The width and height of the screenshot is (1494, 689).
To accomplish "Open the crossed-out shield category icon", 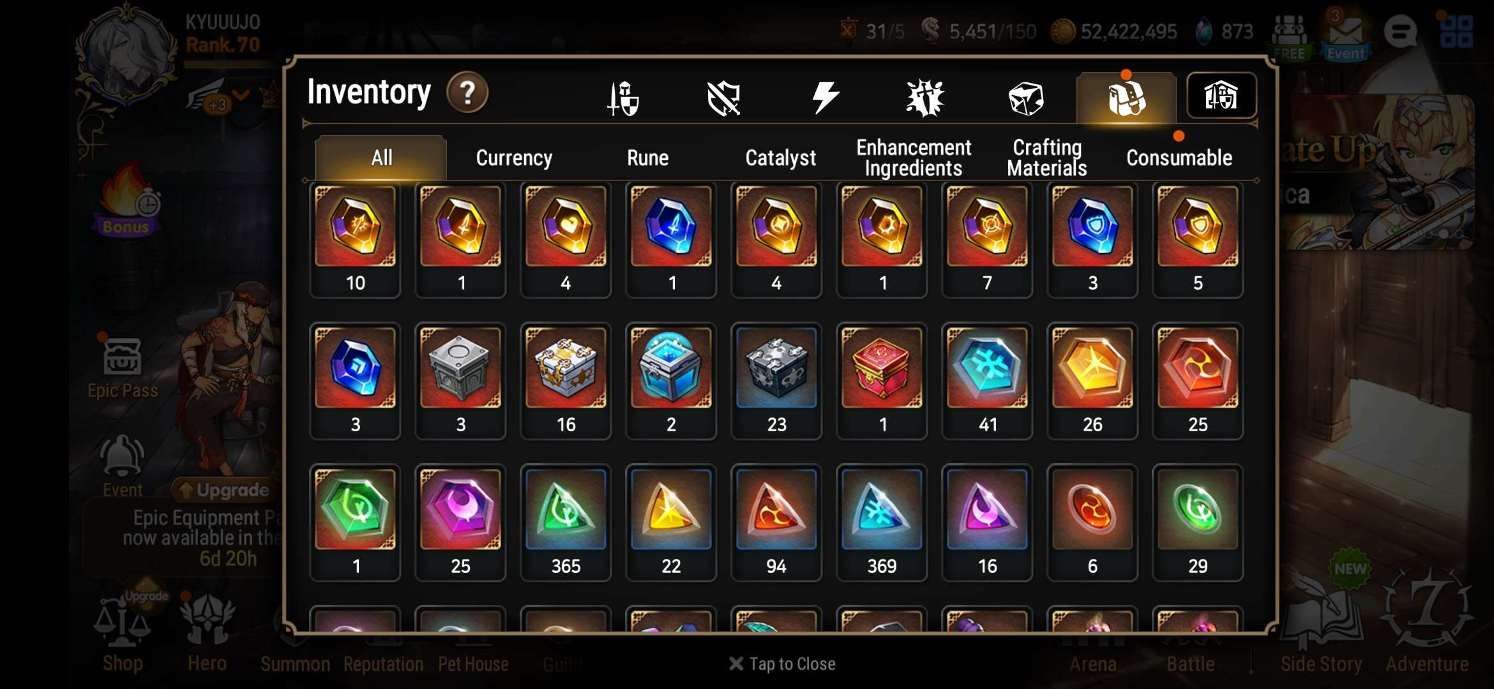I will tap(723, 98).
